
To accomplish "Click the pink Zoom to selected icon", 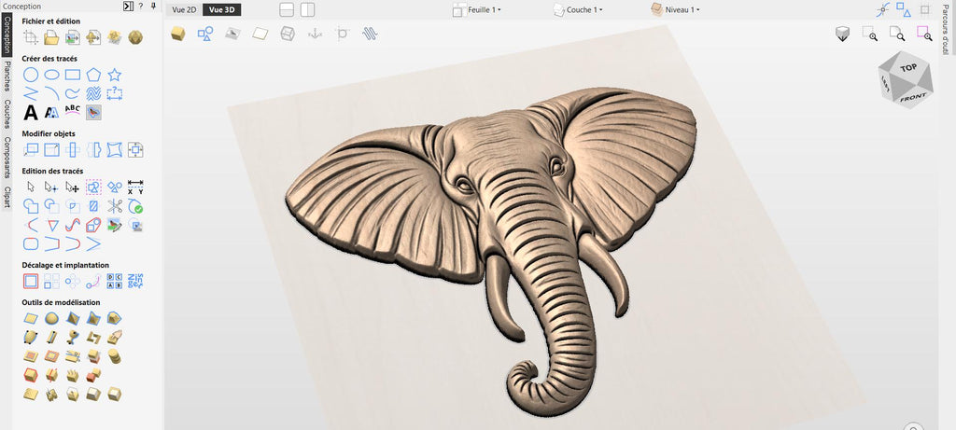I will 924,34.
